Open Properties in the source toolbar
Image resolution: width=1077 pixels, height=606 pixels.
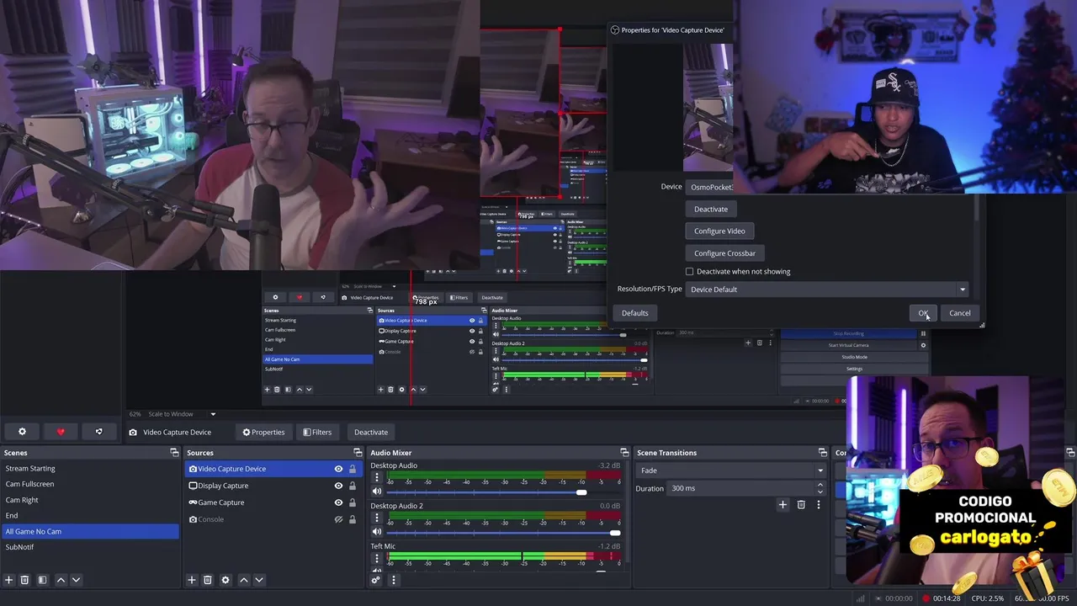click(263, 432)
